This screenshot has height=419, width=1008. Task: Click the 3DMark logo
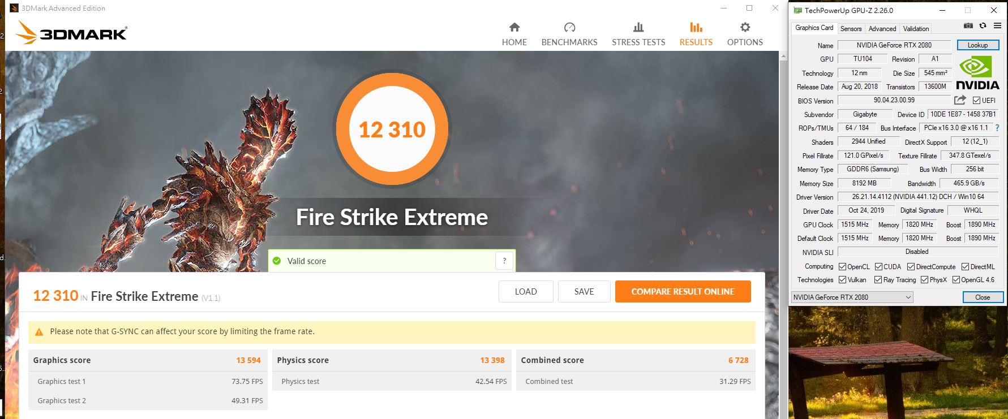tap(71, 33)
